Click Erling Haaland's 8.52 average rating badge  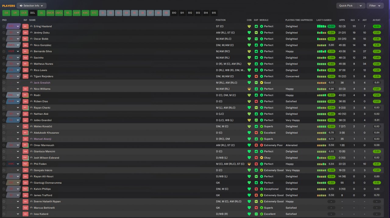pyautogui.click(x=377, y=26)
